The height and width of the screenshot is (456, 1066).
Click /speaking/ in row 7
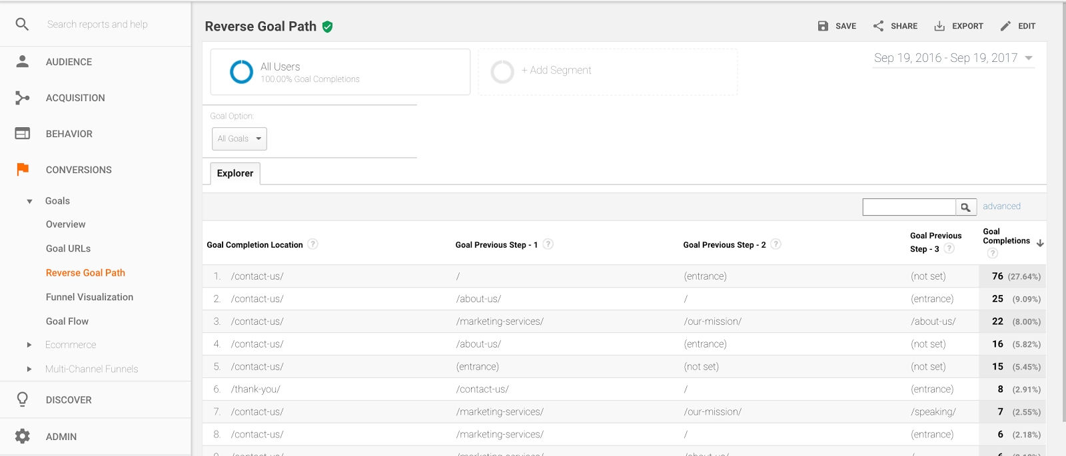click(x=933, y=412)
